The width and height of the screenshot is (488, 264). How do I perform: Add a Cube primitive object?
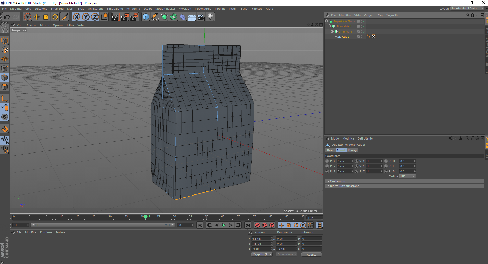[x=146, y=17]
